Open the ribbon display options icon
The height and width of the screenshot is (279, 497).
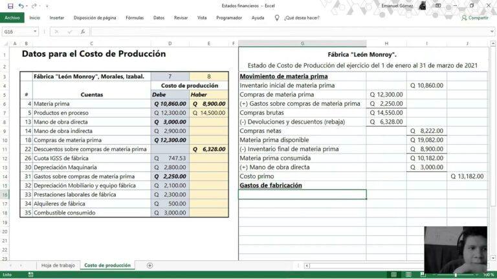point(438,6)
